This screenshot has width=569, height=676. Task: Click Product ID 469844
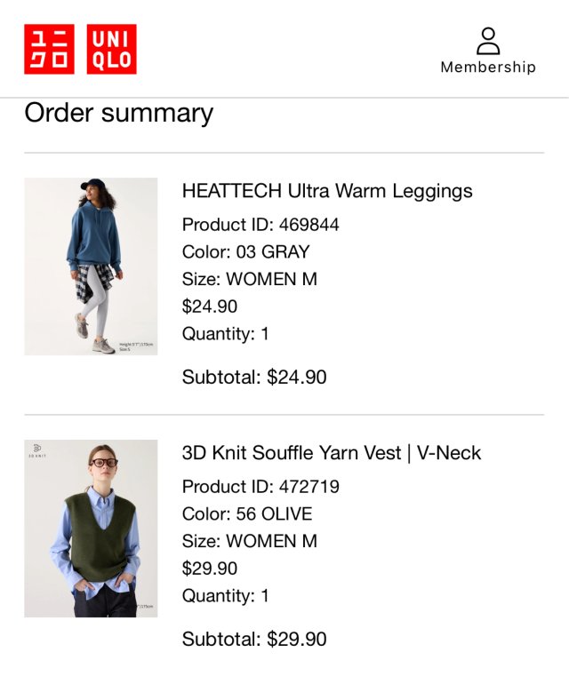click(x=260, y=225)
